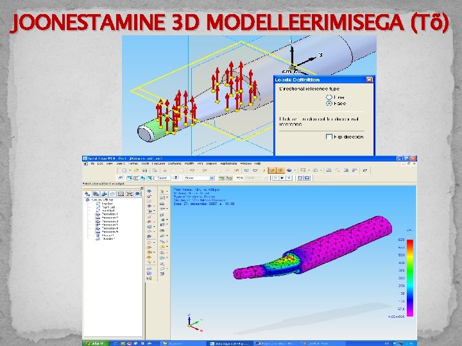The width and height of the screenshot is (462, 346).
Task: Open the Window menu
Action: click(x=246, y=163)
